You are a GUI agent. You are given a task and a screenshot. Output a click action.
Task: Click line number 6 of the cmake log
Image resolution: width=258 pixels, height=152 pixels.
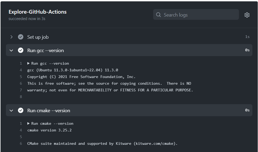(x=21, y=144)
